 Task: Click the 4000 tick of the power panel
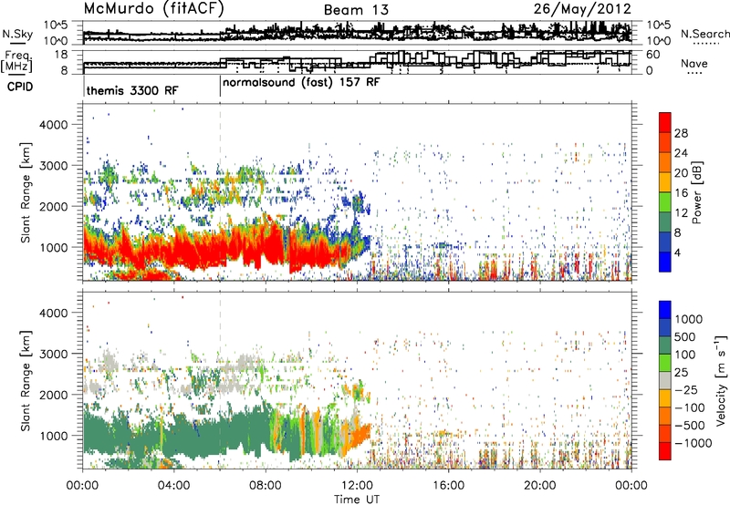[x=53, y=125]
